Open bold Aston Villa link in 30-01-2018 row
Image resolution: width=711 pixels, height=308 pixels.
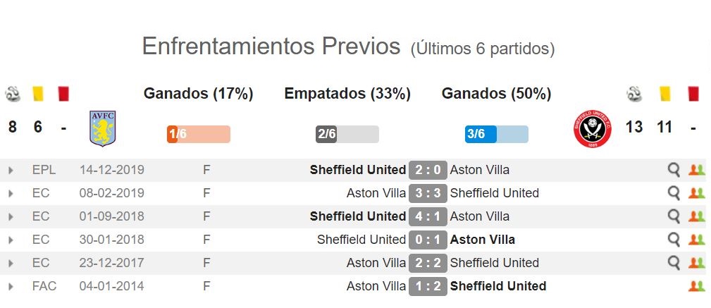point(483,240)
